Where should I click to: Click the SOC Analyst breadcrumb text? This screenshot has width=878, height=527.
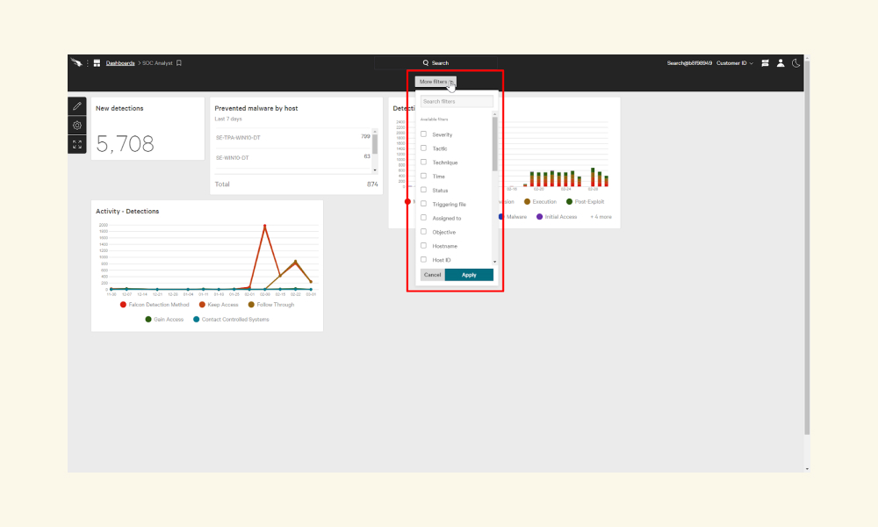click(x=157, y=63)
